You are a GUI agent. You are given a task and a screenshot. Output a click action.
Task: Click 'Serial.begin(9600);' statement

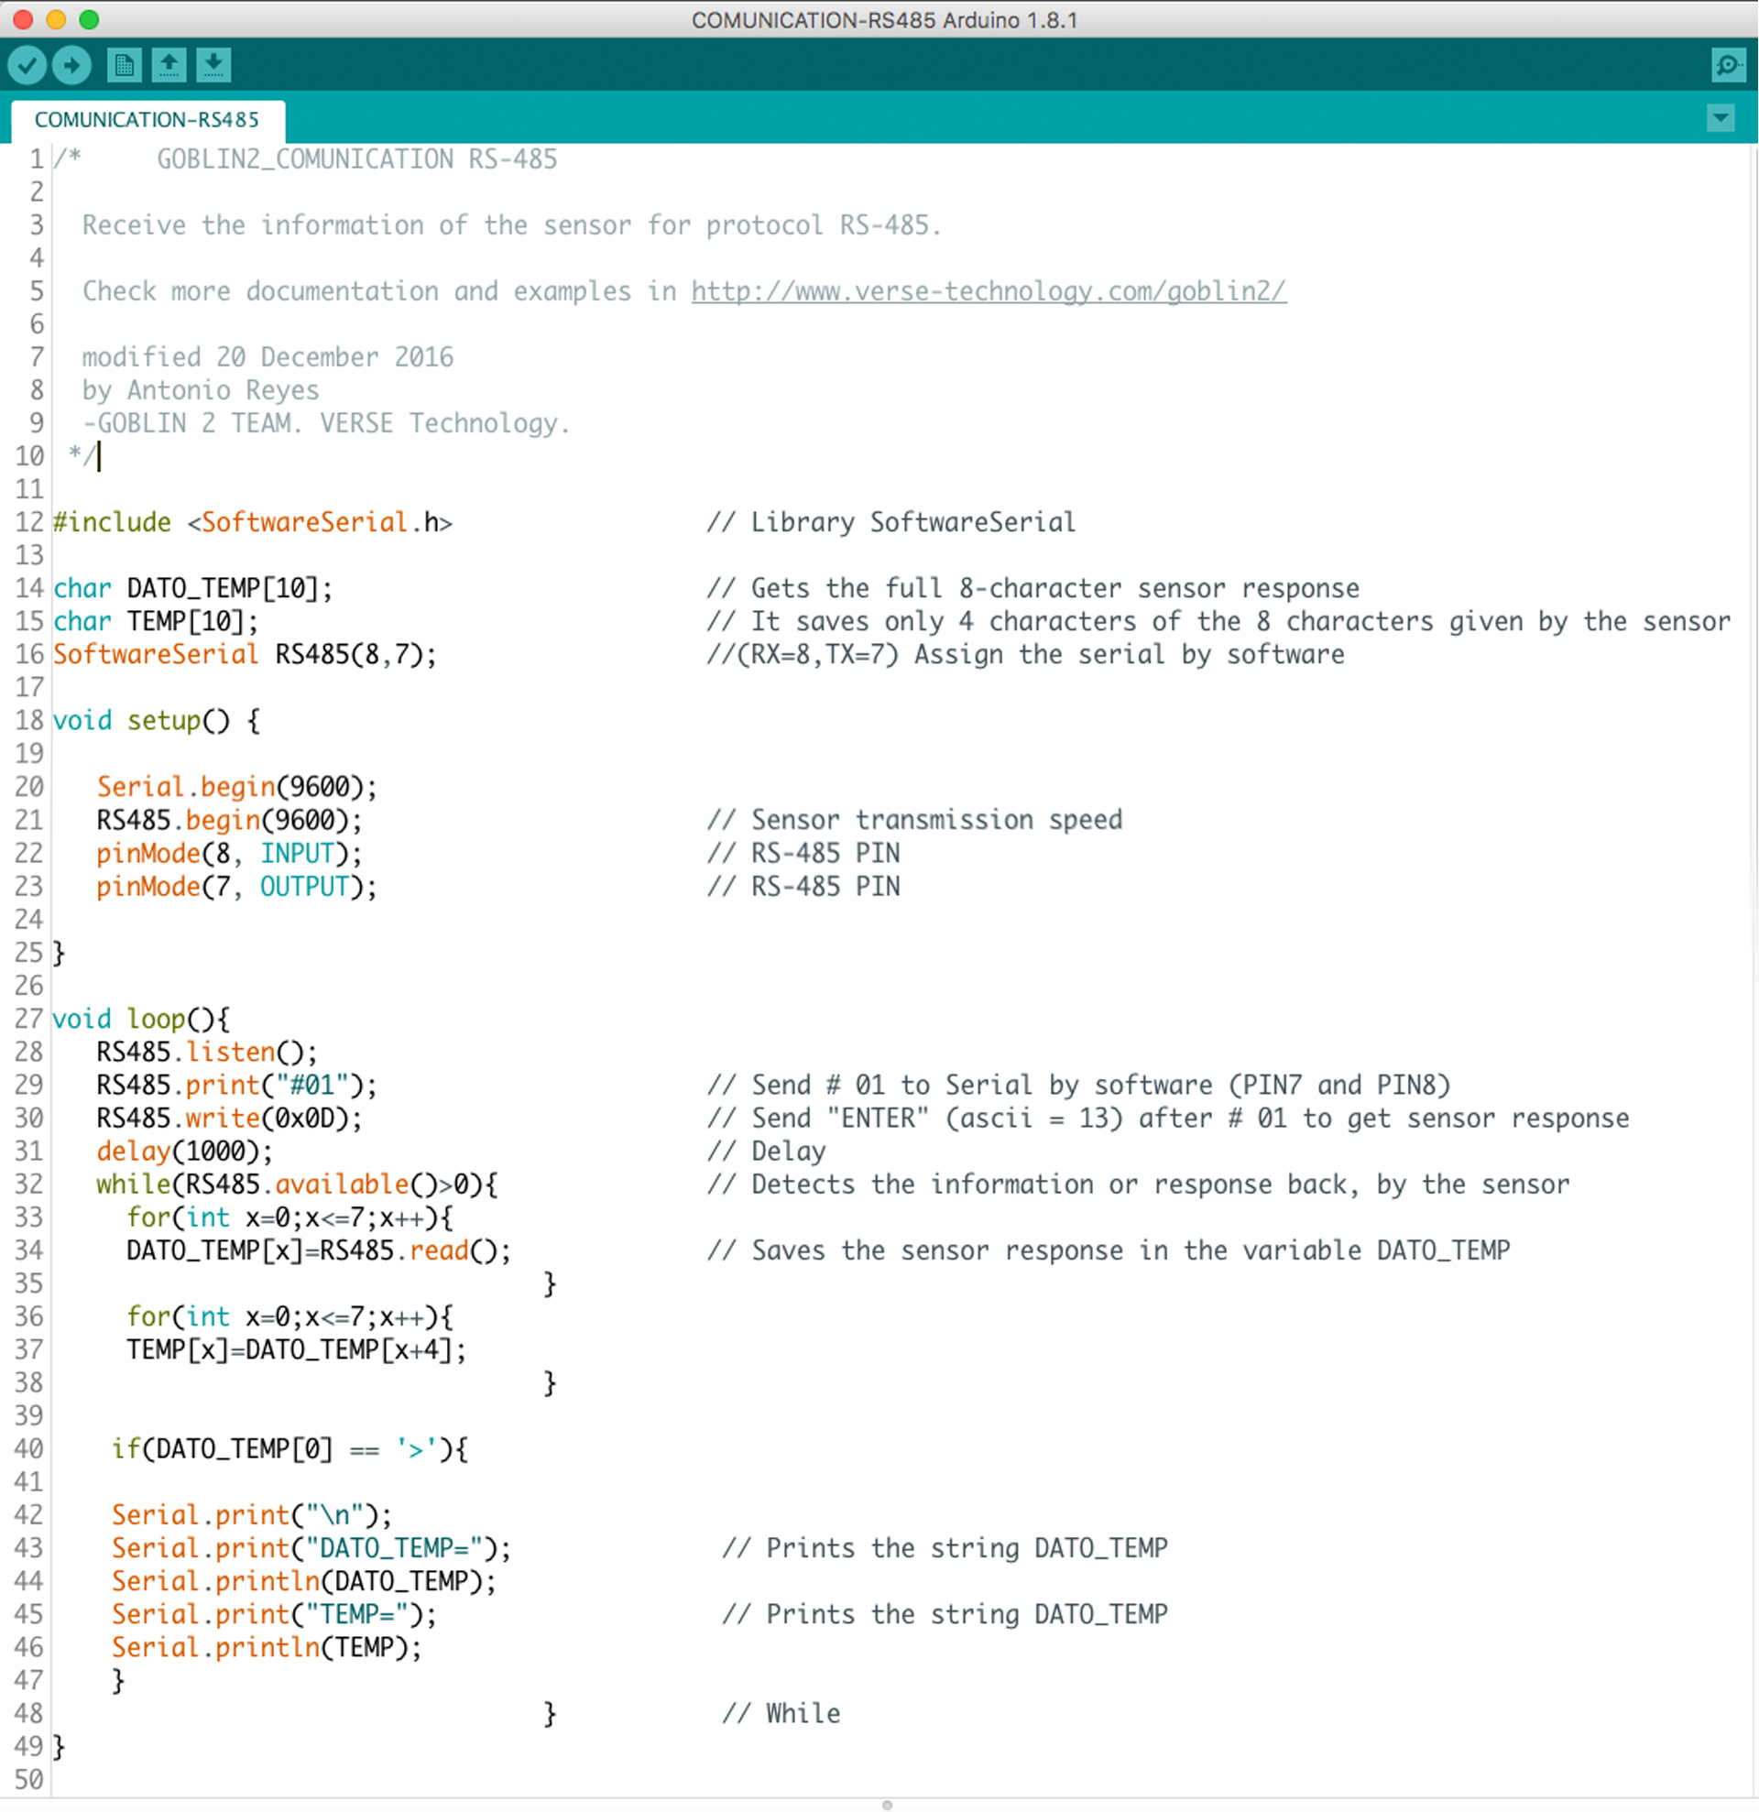point(237,787)
